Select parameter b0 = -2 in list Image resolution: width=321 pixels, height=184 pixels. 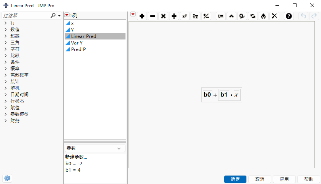pos(74,163)
